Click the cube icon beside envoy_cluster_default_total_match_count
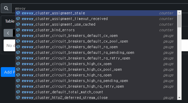The height and width of the screenshot is (103, 188). tap(18, 92)
